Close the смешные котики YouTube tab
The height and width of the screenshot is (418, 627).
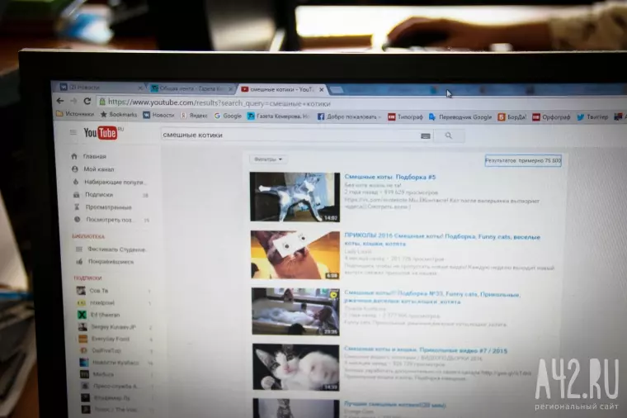pos(321,90)
